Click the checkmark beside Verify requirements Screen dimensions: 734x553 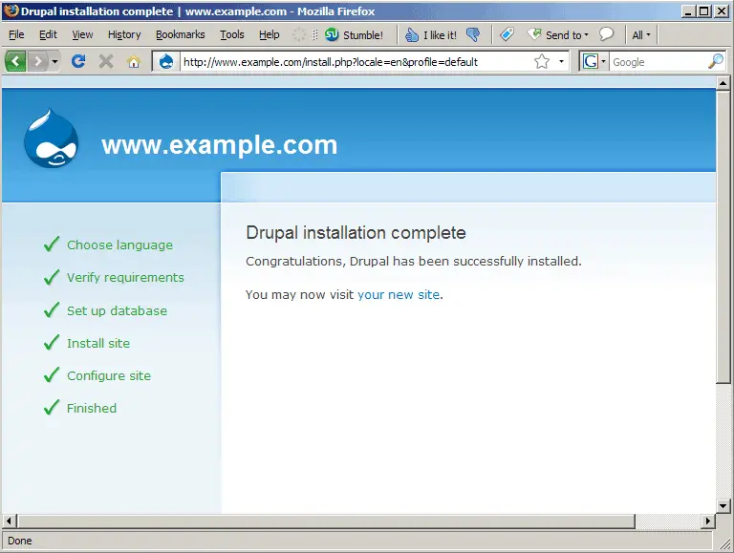pos(52,277)
